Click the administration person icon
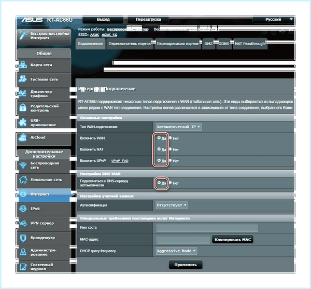The image size is (311, 289). 23,252
